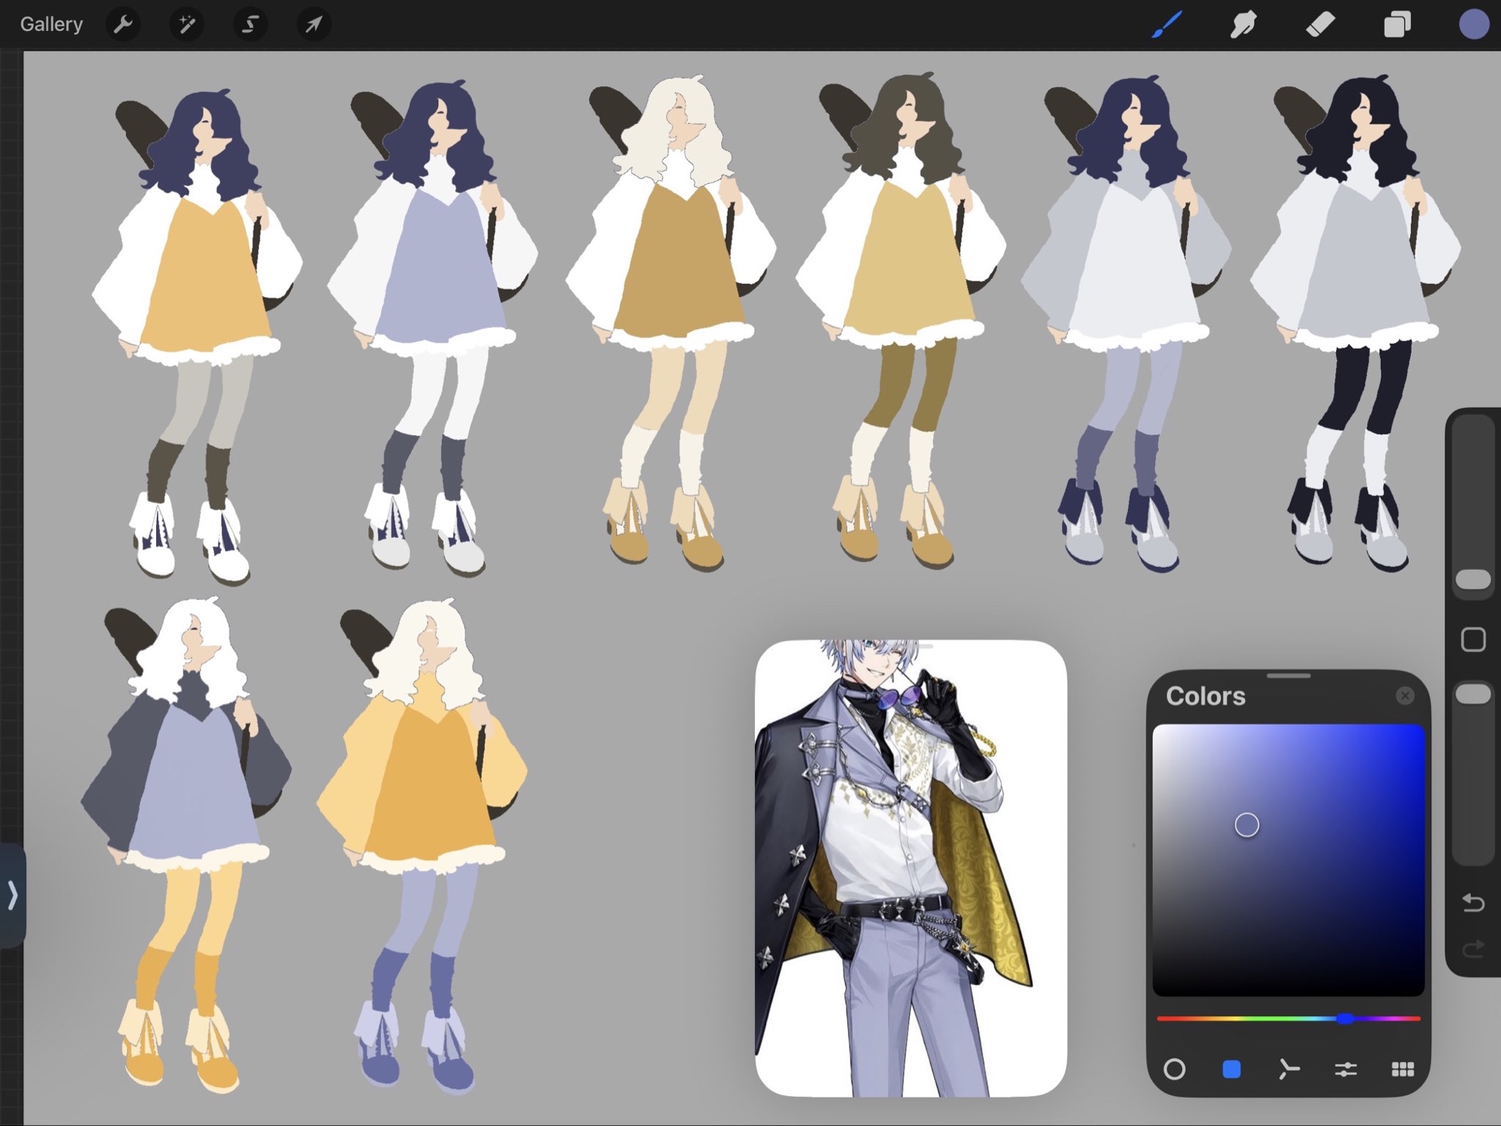
Task: Switch to Palettes color tab
Action: [x=1403, y=1069]
